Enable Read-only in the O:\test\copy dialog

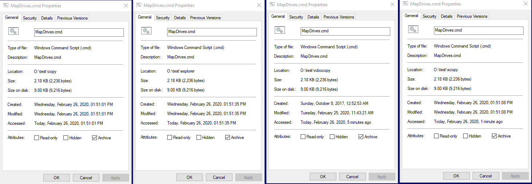[37, 138]
